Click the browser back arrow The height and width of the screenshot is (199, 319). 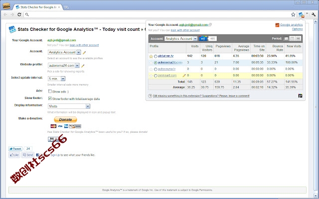coord(5,14)
